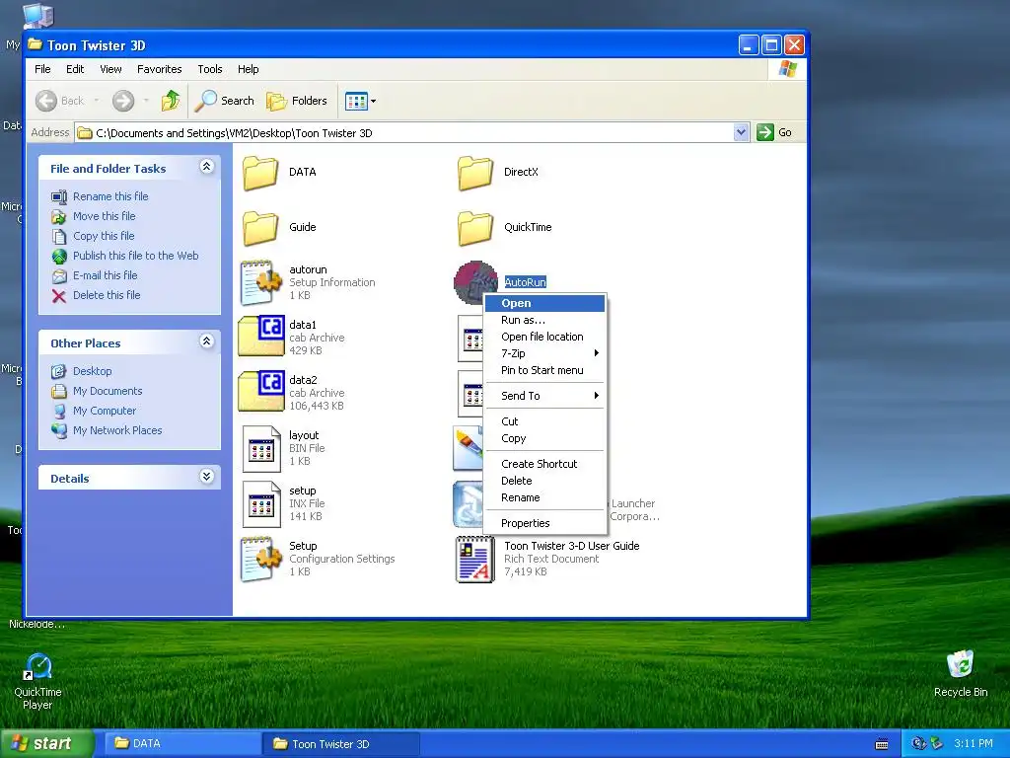The width and height of the screenshot is (1010, 758).
Task: Click the Windows Start button
Action: tap(46, 743)
